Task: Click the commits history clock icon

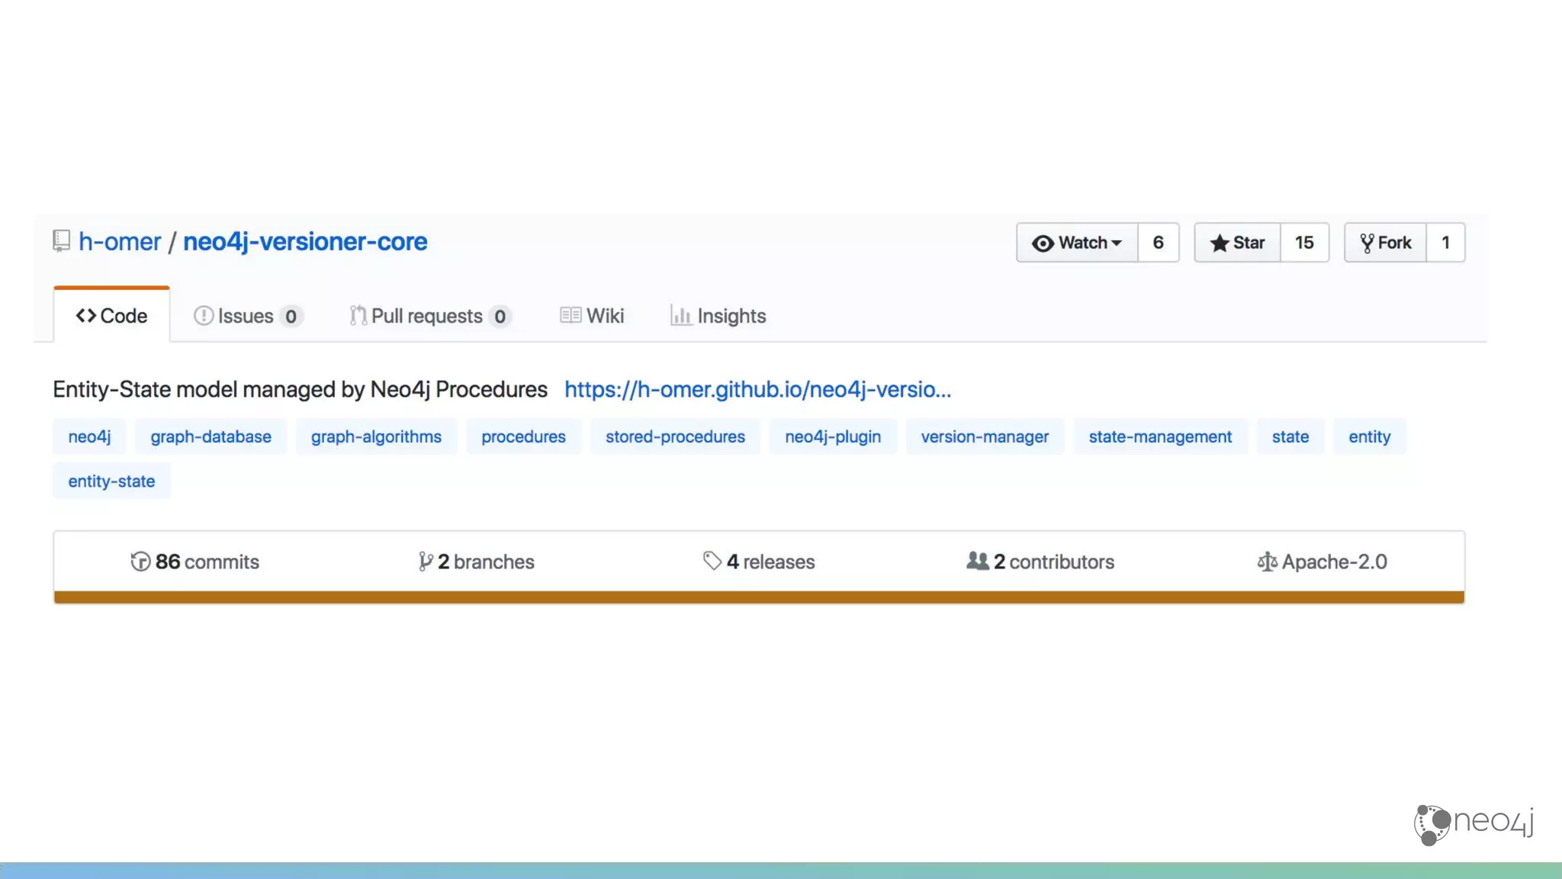Action: pyautogui.click(x=140, y=562)
